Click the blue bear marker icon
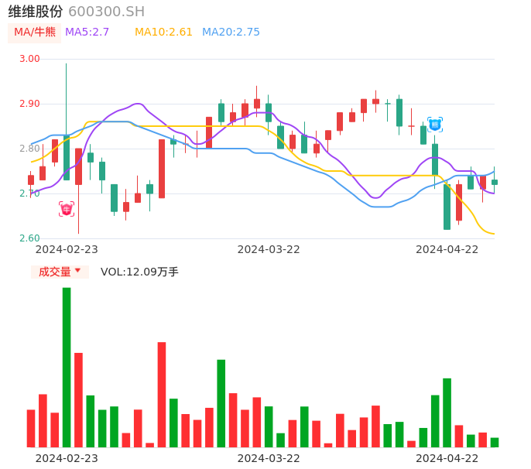531x469 pixels. tap(434, 124)
